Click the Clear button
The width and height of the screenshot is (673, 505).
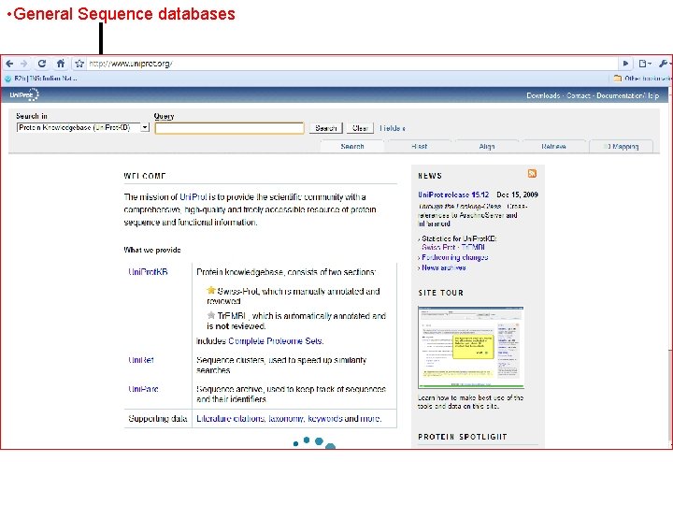[x=360, y=128]
